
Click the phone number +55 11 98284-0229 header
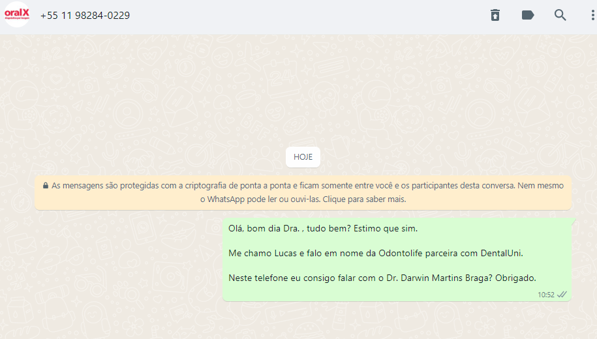tap(85, 16)
